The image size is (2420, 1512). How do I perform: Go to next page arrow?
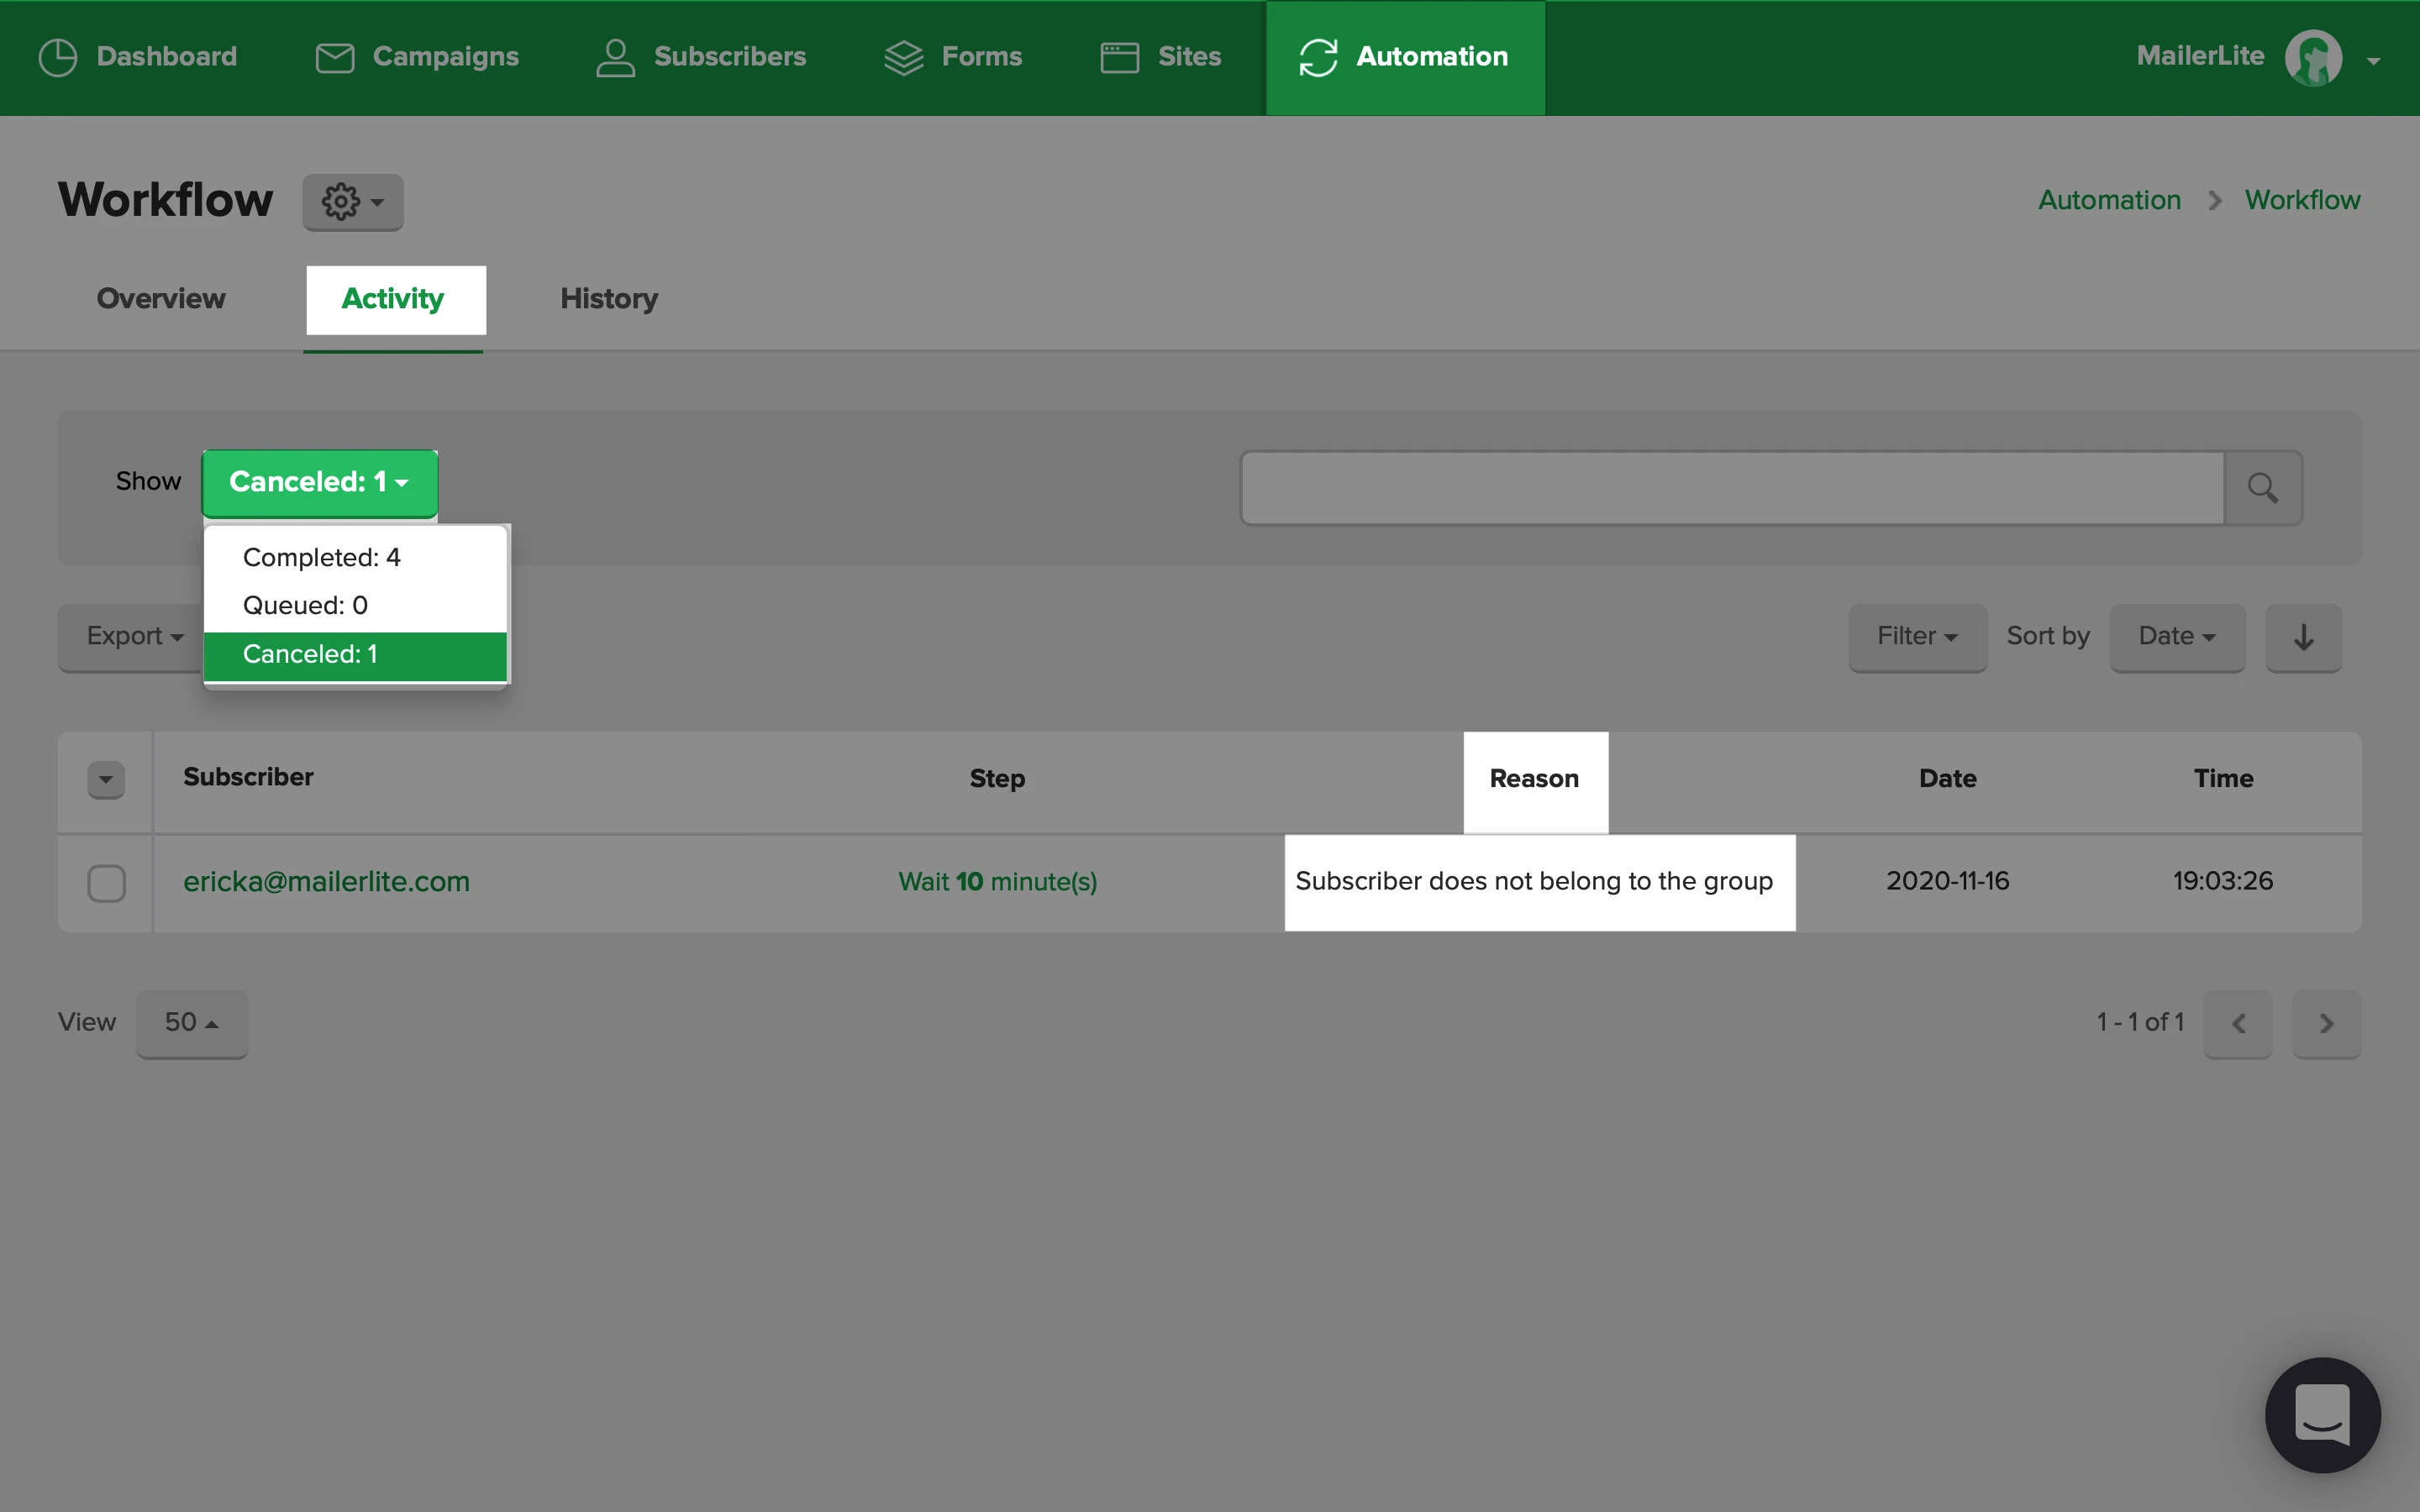tap(2326, 1023)
